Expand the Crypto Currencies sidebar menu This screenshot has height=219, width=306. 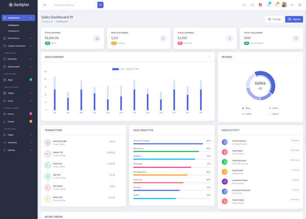point(17,46)
